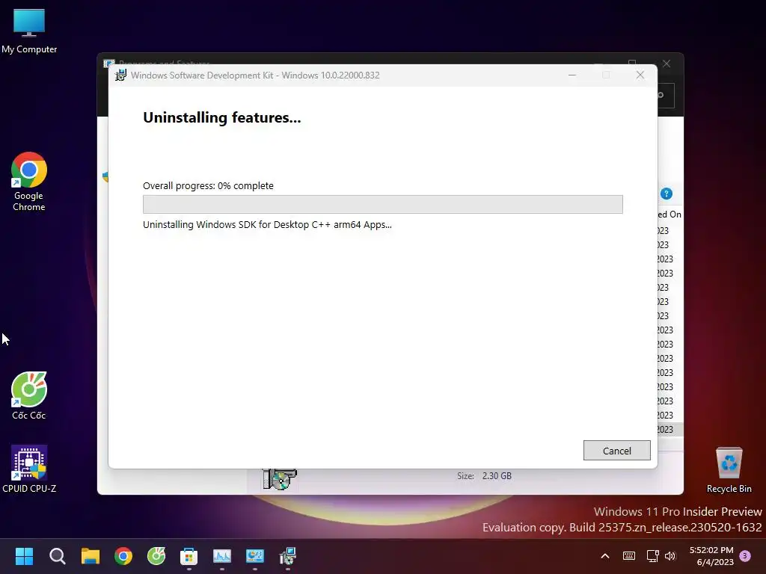The height and width of the screenshot is (574, 766).
Task: Open the Recycle Bin
Action: click(729, 470)
